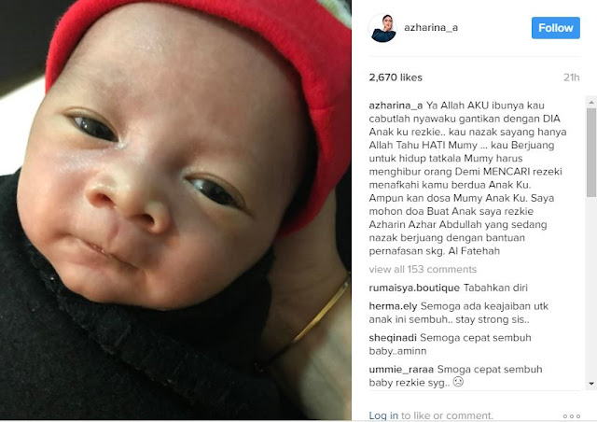Open ummie_raraa commenter profile
597x422 pixels.
pos(401,370)
